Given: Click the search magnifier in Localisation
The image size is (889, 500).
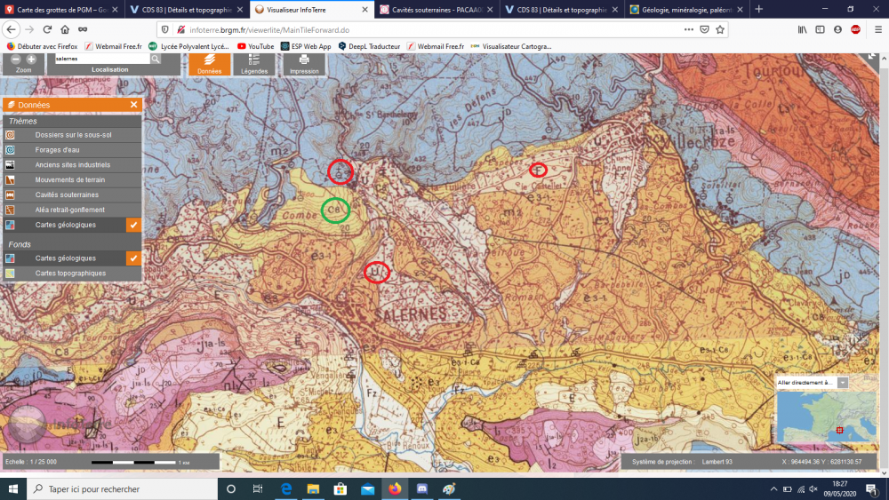Looking at the screenshot, I should 156,59.
